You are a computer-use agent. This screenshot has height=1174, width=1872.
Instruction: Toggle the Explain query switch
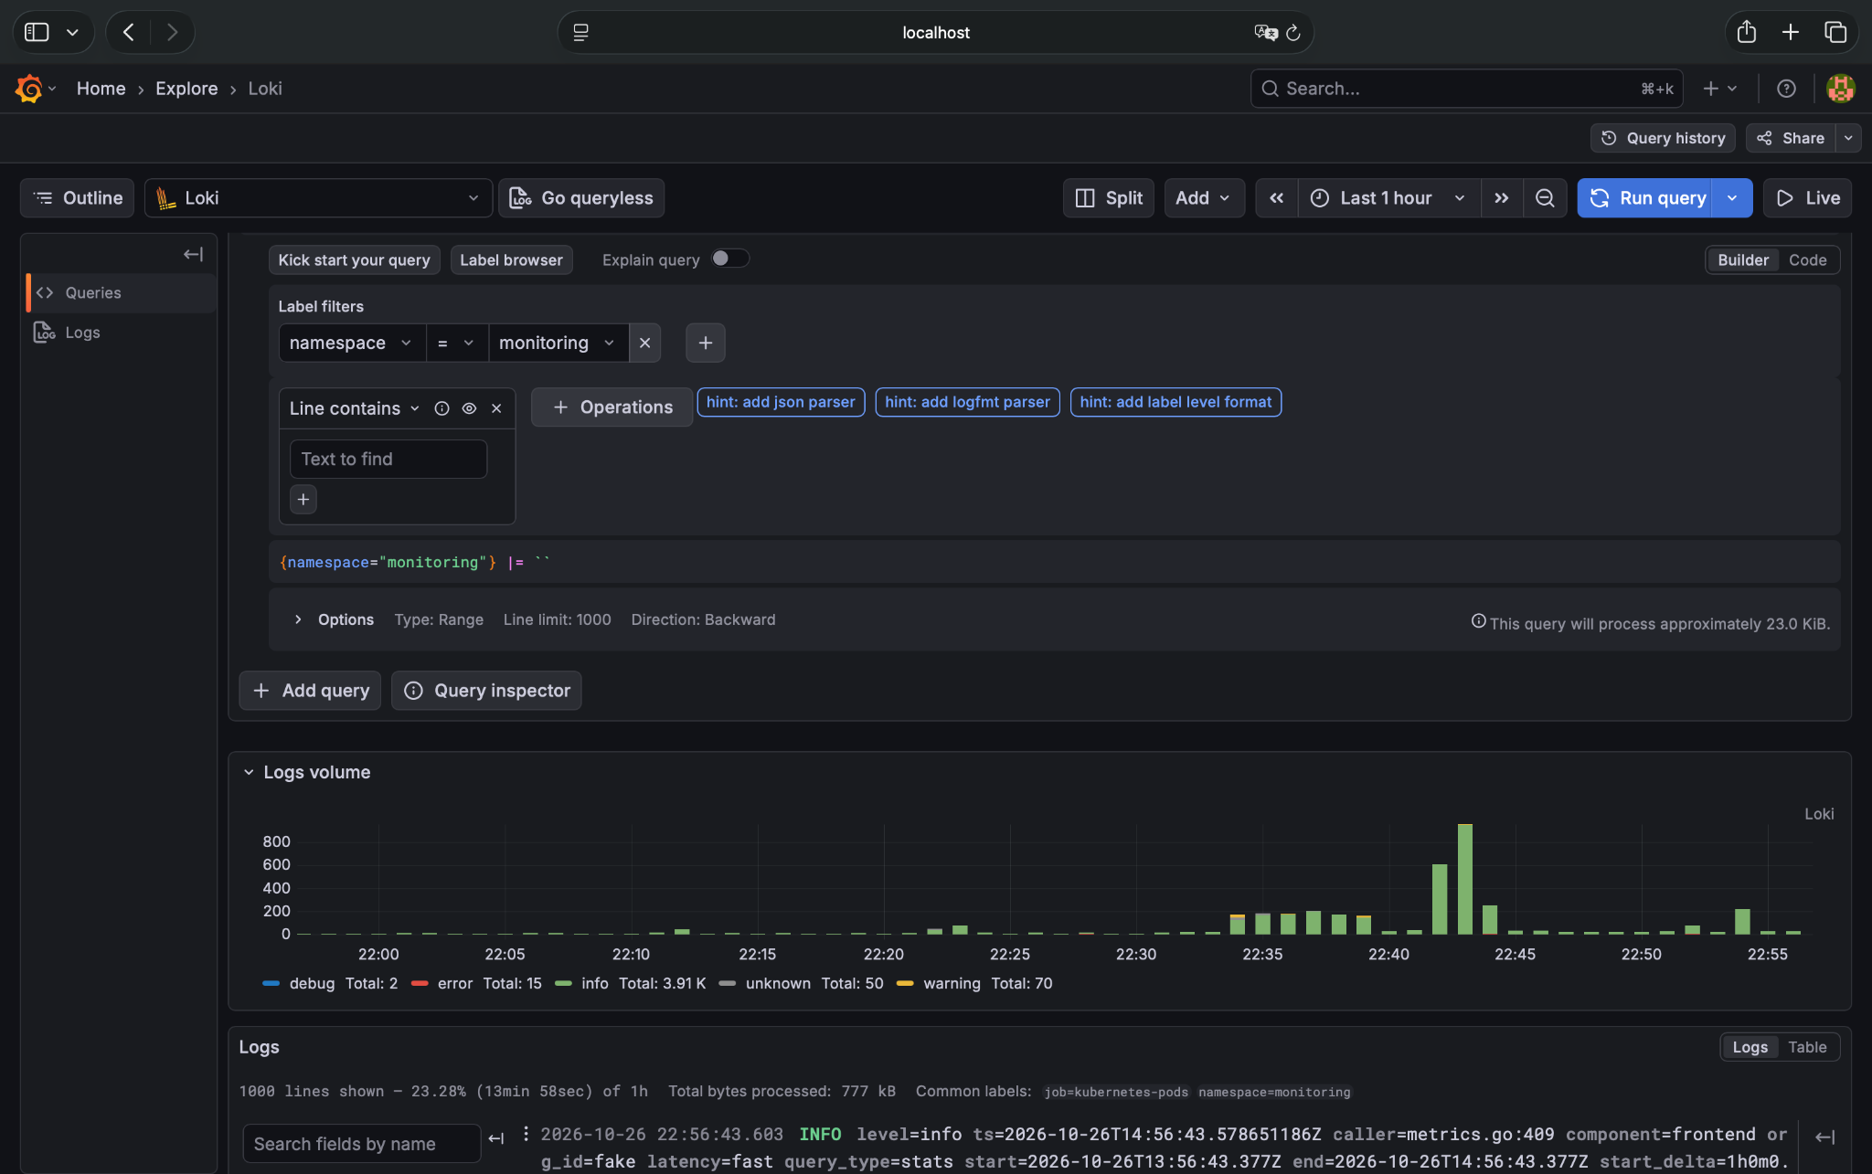point(730,259)
